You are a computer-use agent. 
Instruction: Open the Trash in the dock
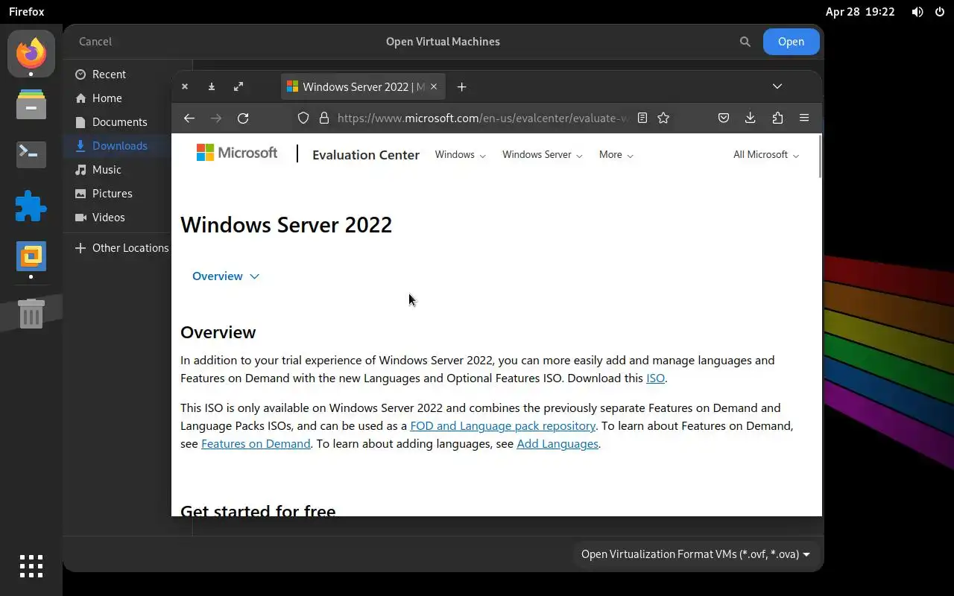31,314
